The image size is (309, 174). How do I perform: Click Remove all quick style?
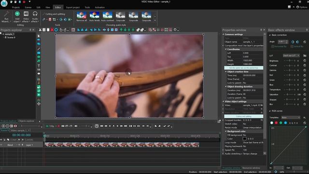tap(82, 16)
